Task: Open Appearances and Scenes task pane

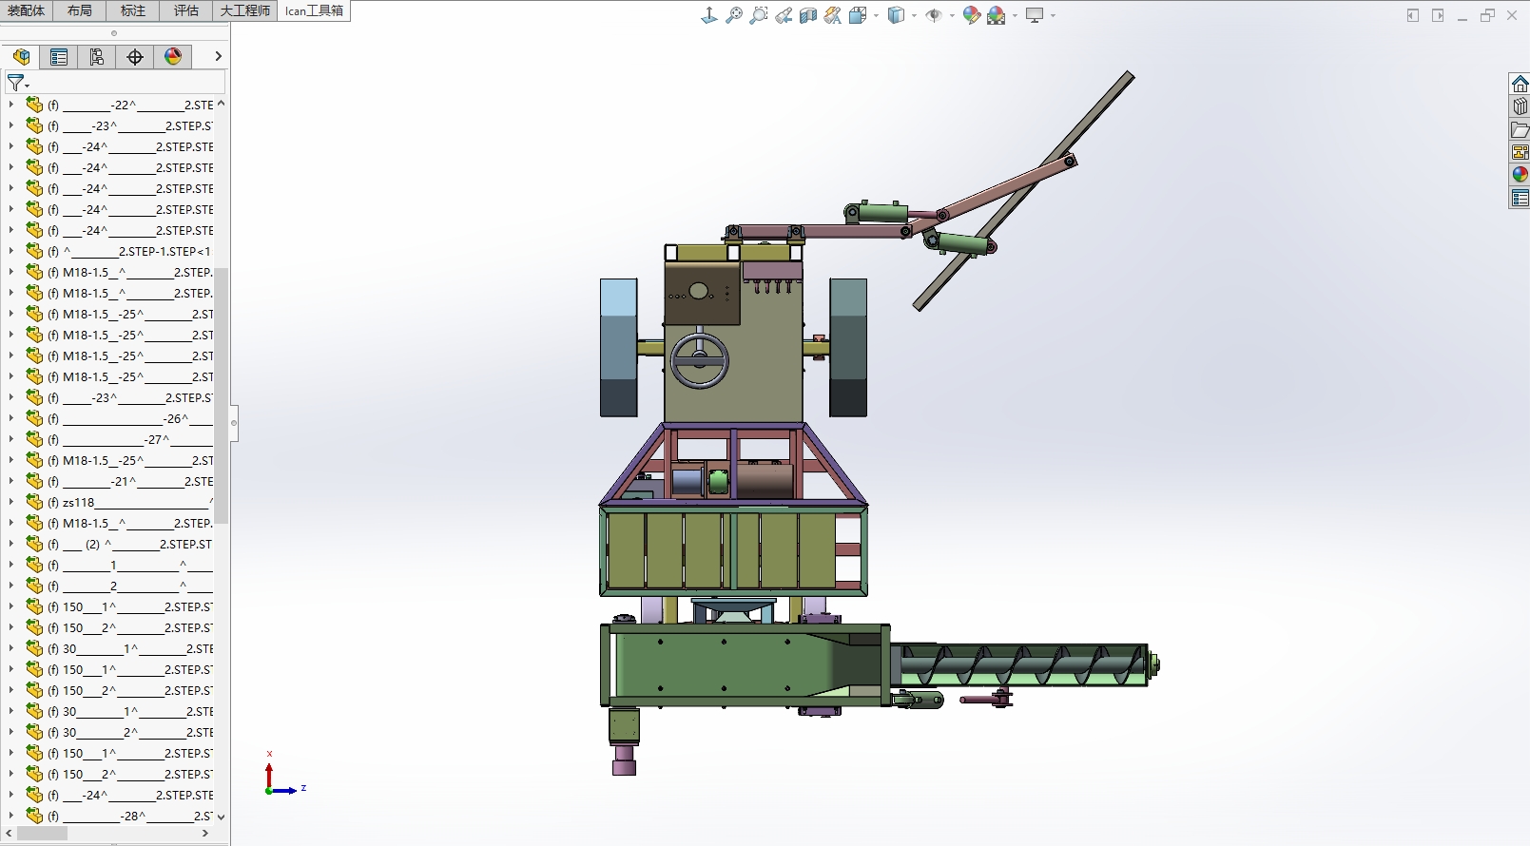Action: tap(1520, 175)
